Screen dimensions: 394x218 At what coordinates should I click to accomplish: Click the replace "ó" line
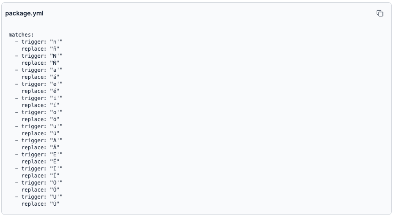point(41,119)
